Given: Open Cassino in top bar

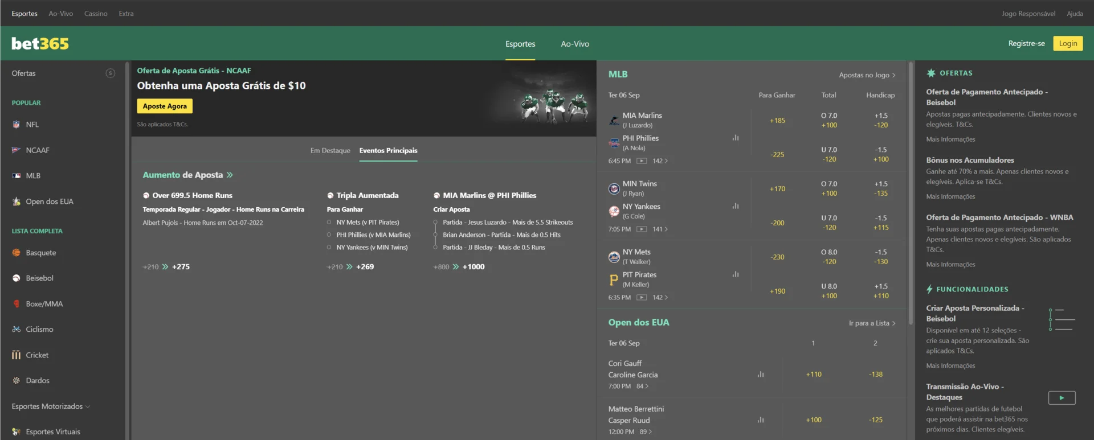Looking at the screenshot, I should click(x=96, y=14).
